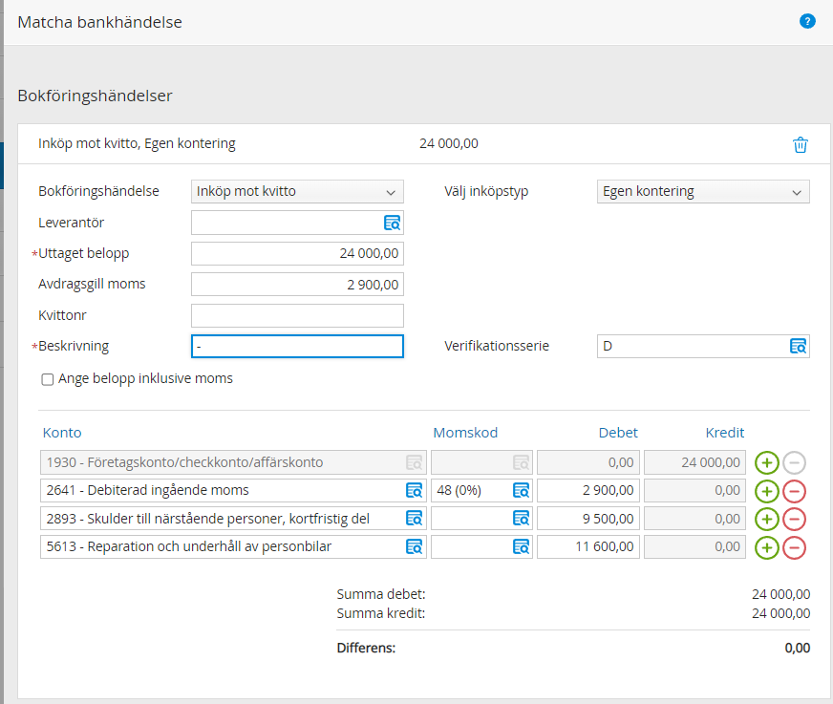Image resolution: width=833 pixels, height=704 pixels.
Task: Click the Beskrivning input field
Action: pos(297,347)
